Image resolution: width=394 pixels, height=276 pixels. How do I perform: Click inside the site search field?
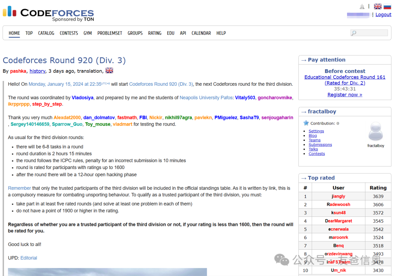click(369, 33)
